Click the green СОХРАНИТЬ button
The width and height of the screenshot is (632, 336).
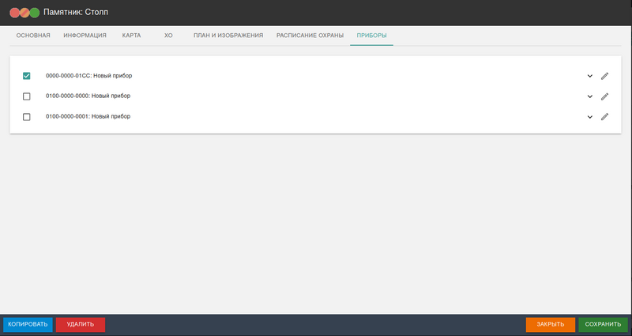click(x=604, y=324)
